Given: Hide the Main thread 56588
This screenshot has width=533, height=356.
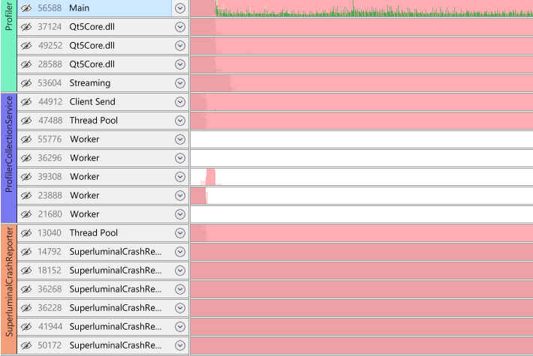Looking at the screenshot, I should (26, 8).
